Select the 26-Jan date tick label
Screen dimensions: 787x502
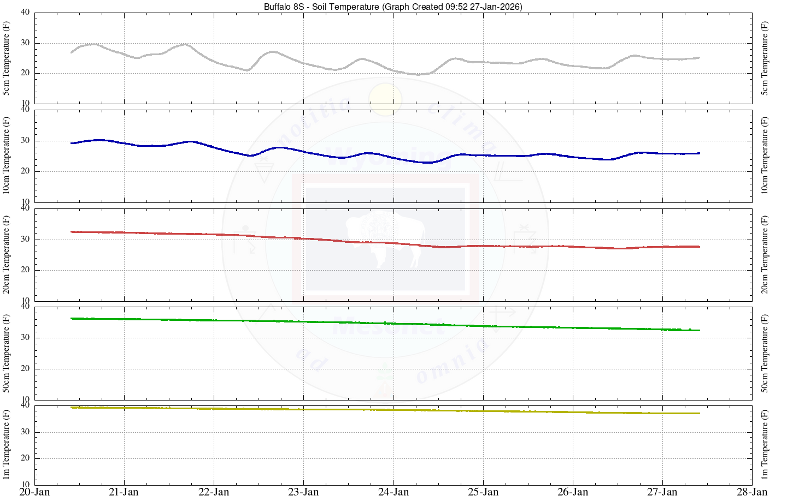573,492
